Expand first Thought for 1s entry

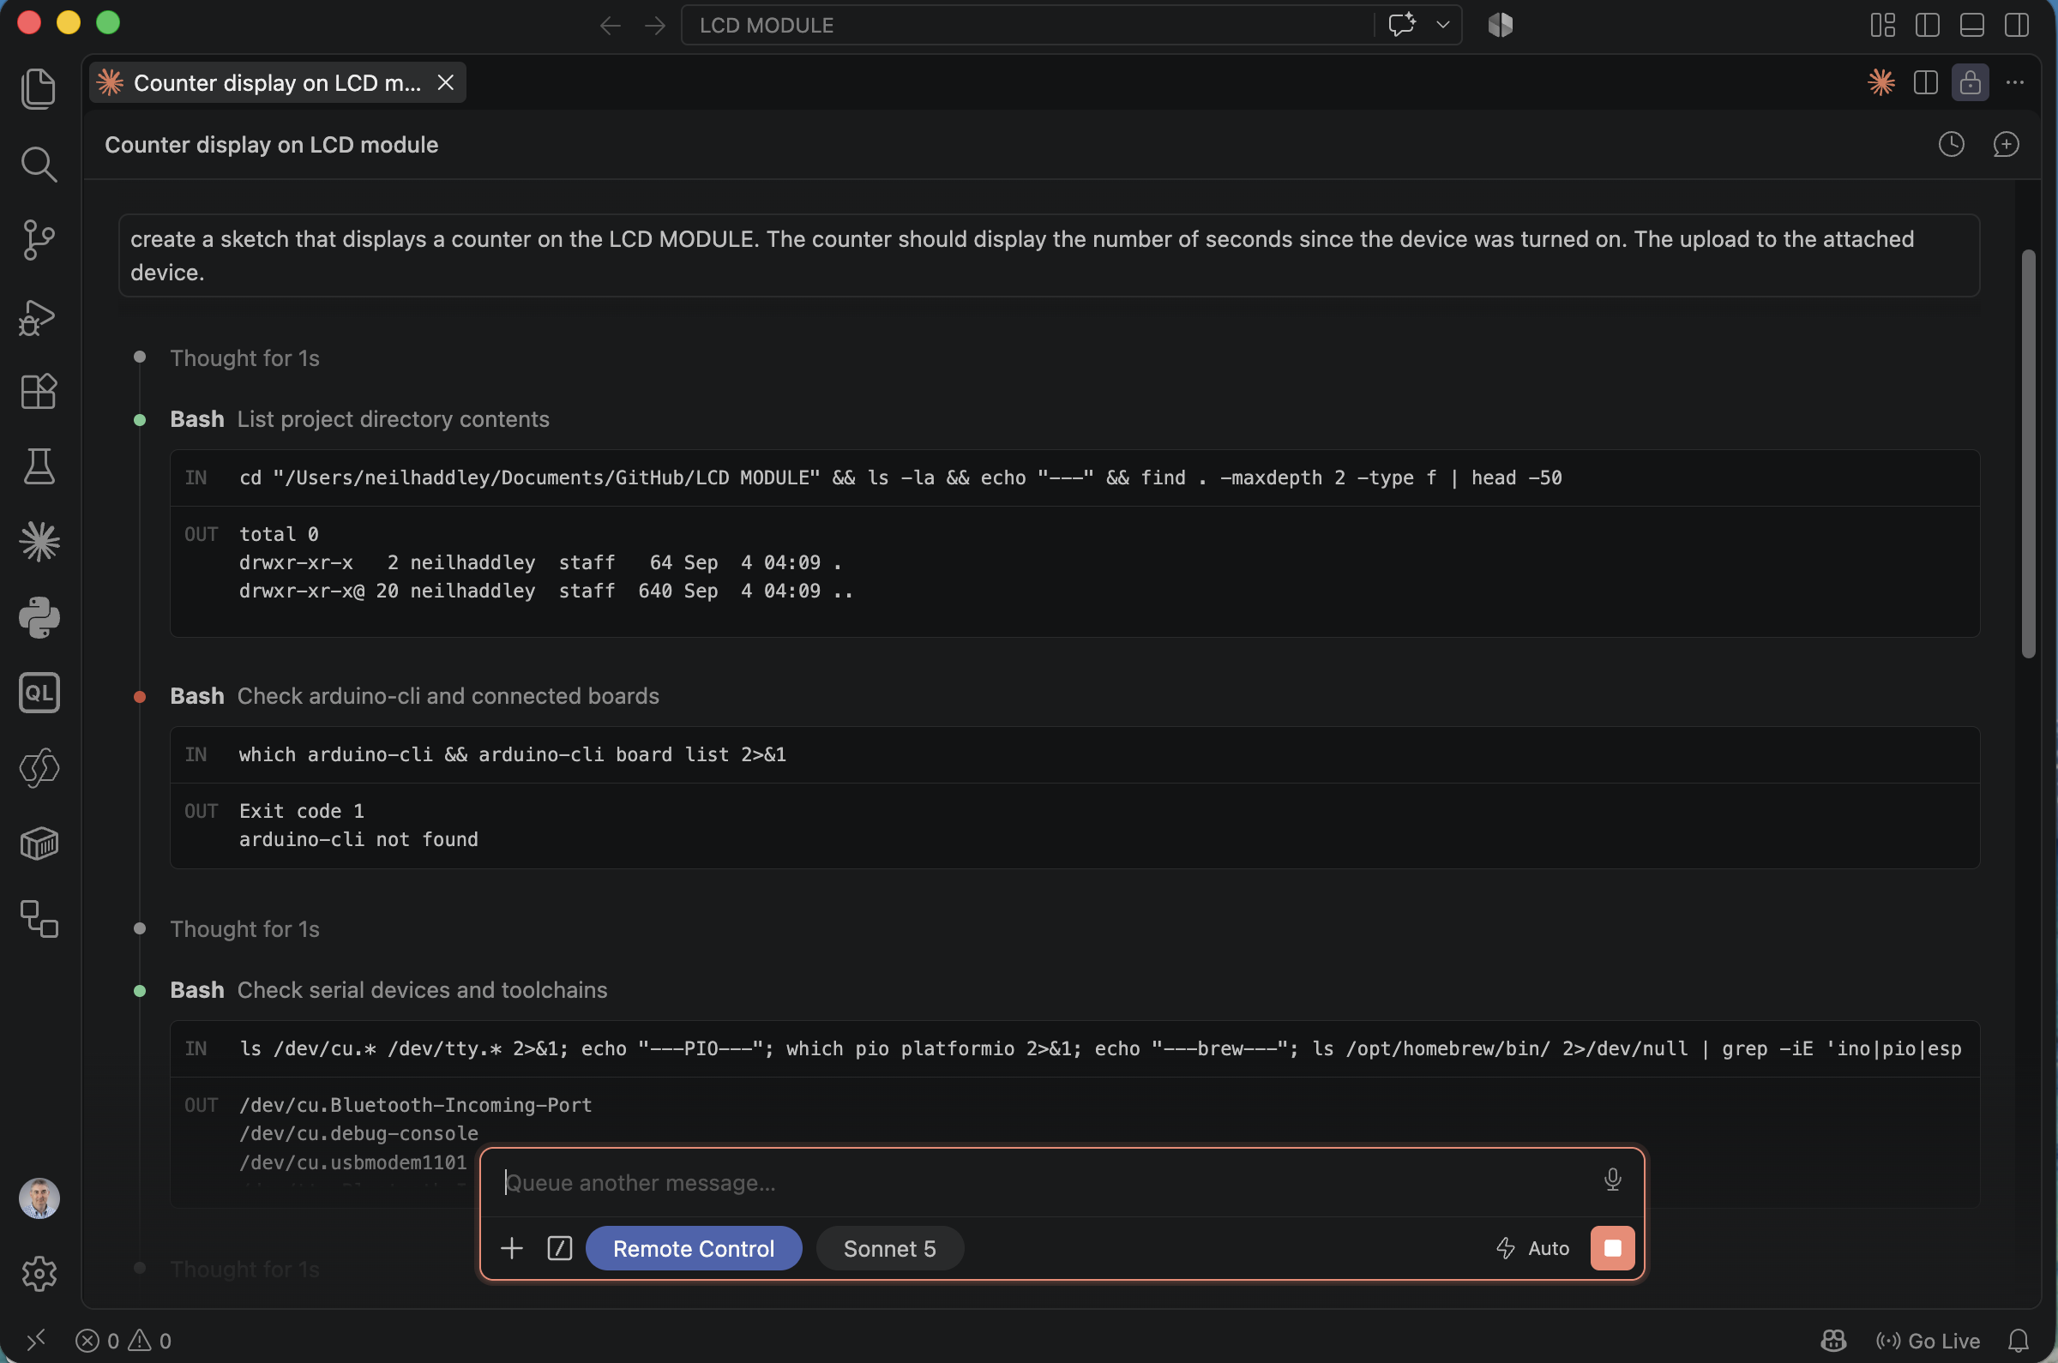point(244,358)
